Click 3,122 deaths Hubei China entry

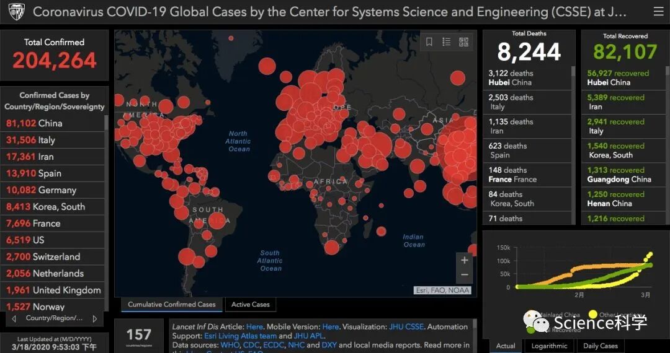527,77
